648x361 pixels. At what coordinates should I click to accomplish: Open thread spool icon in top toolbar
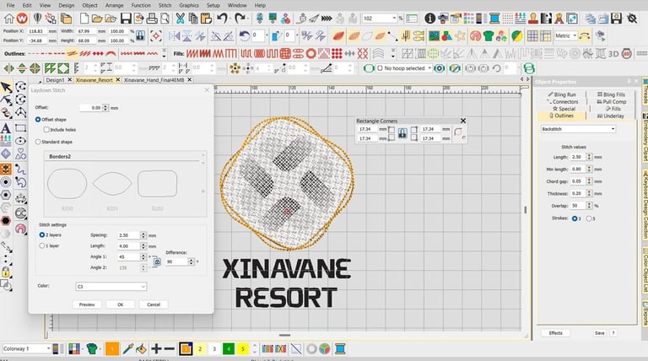pyautogui.click(x=494, y=19)
